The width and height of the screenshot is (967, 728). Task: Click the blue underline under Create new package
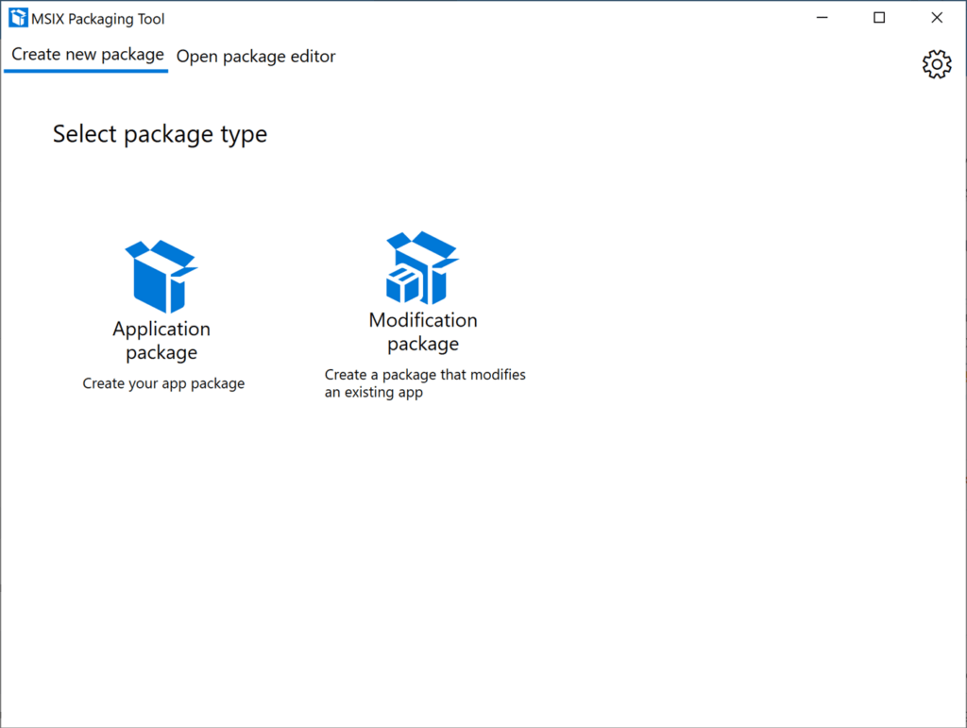pyautogui.click(x=85, y=71)
